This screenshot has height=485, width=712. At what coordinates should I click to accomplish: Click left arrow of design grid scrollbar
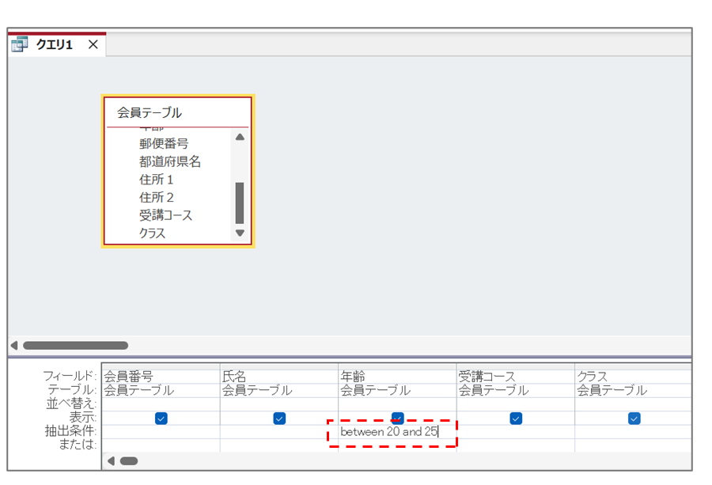[111, 460]
